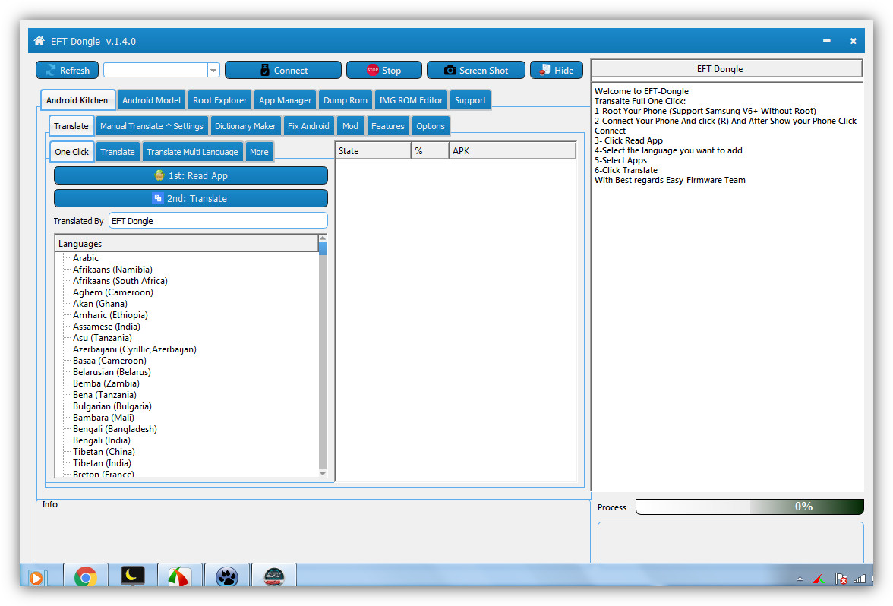
Task: Click the red Stop sign icon
Action: (372, 70)
